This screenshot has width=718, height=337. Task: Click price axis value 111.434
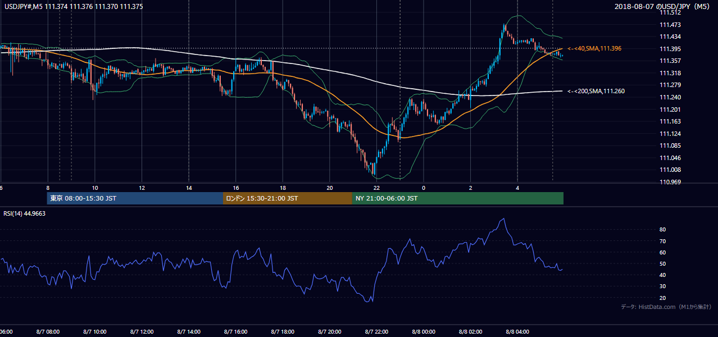(x=671, y=37)
